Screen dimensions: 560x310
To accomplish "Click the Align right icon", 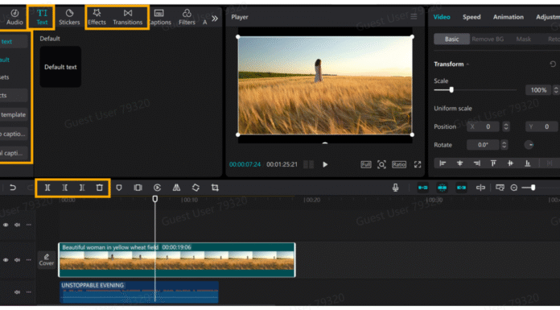I will (x=476, y=163).
